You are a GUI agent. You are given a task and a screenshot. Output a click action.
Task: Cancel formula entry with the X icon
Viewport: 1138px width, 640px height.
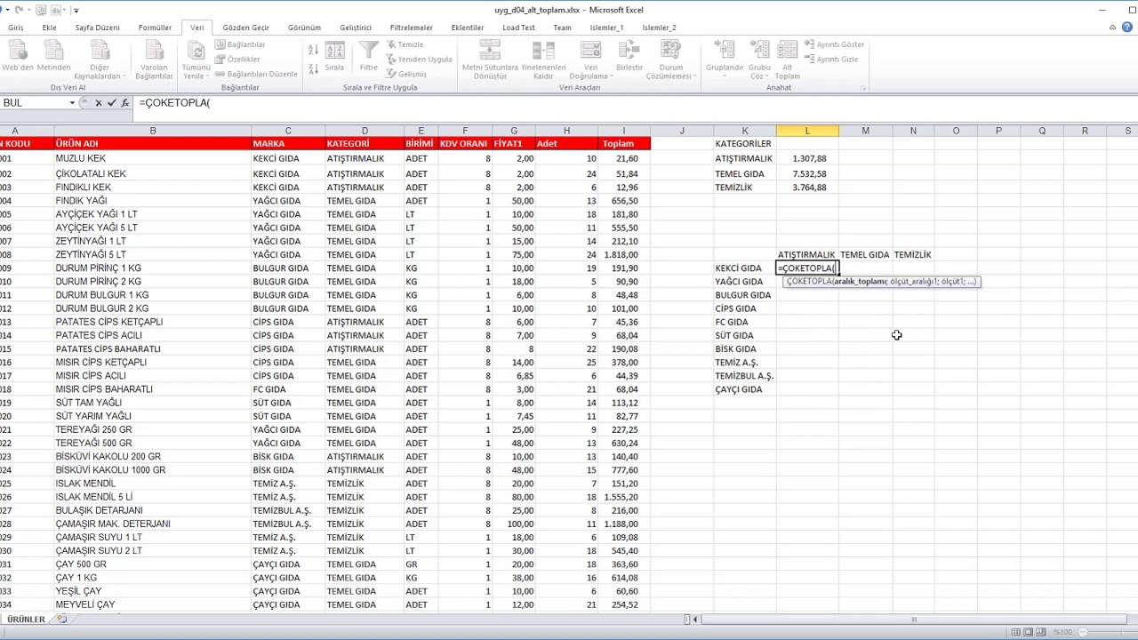click(x=98, y=103)
